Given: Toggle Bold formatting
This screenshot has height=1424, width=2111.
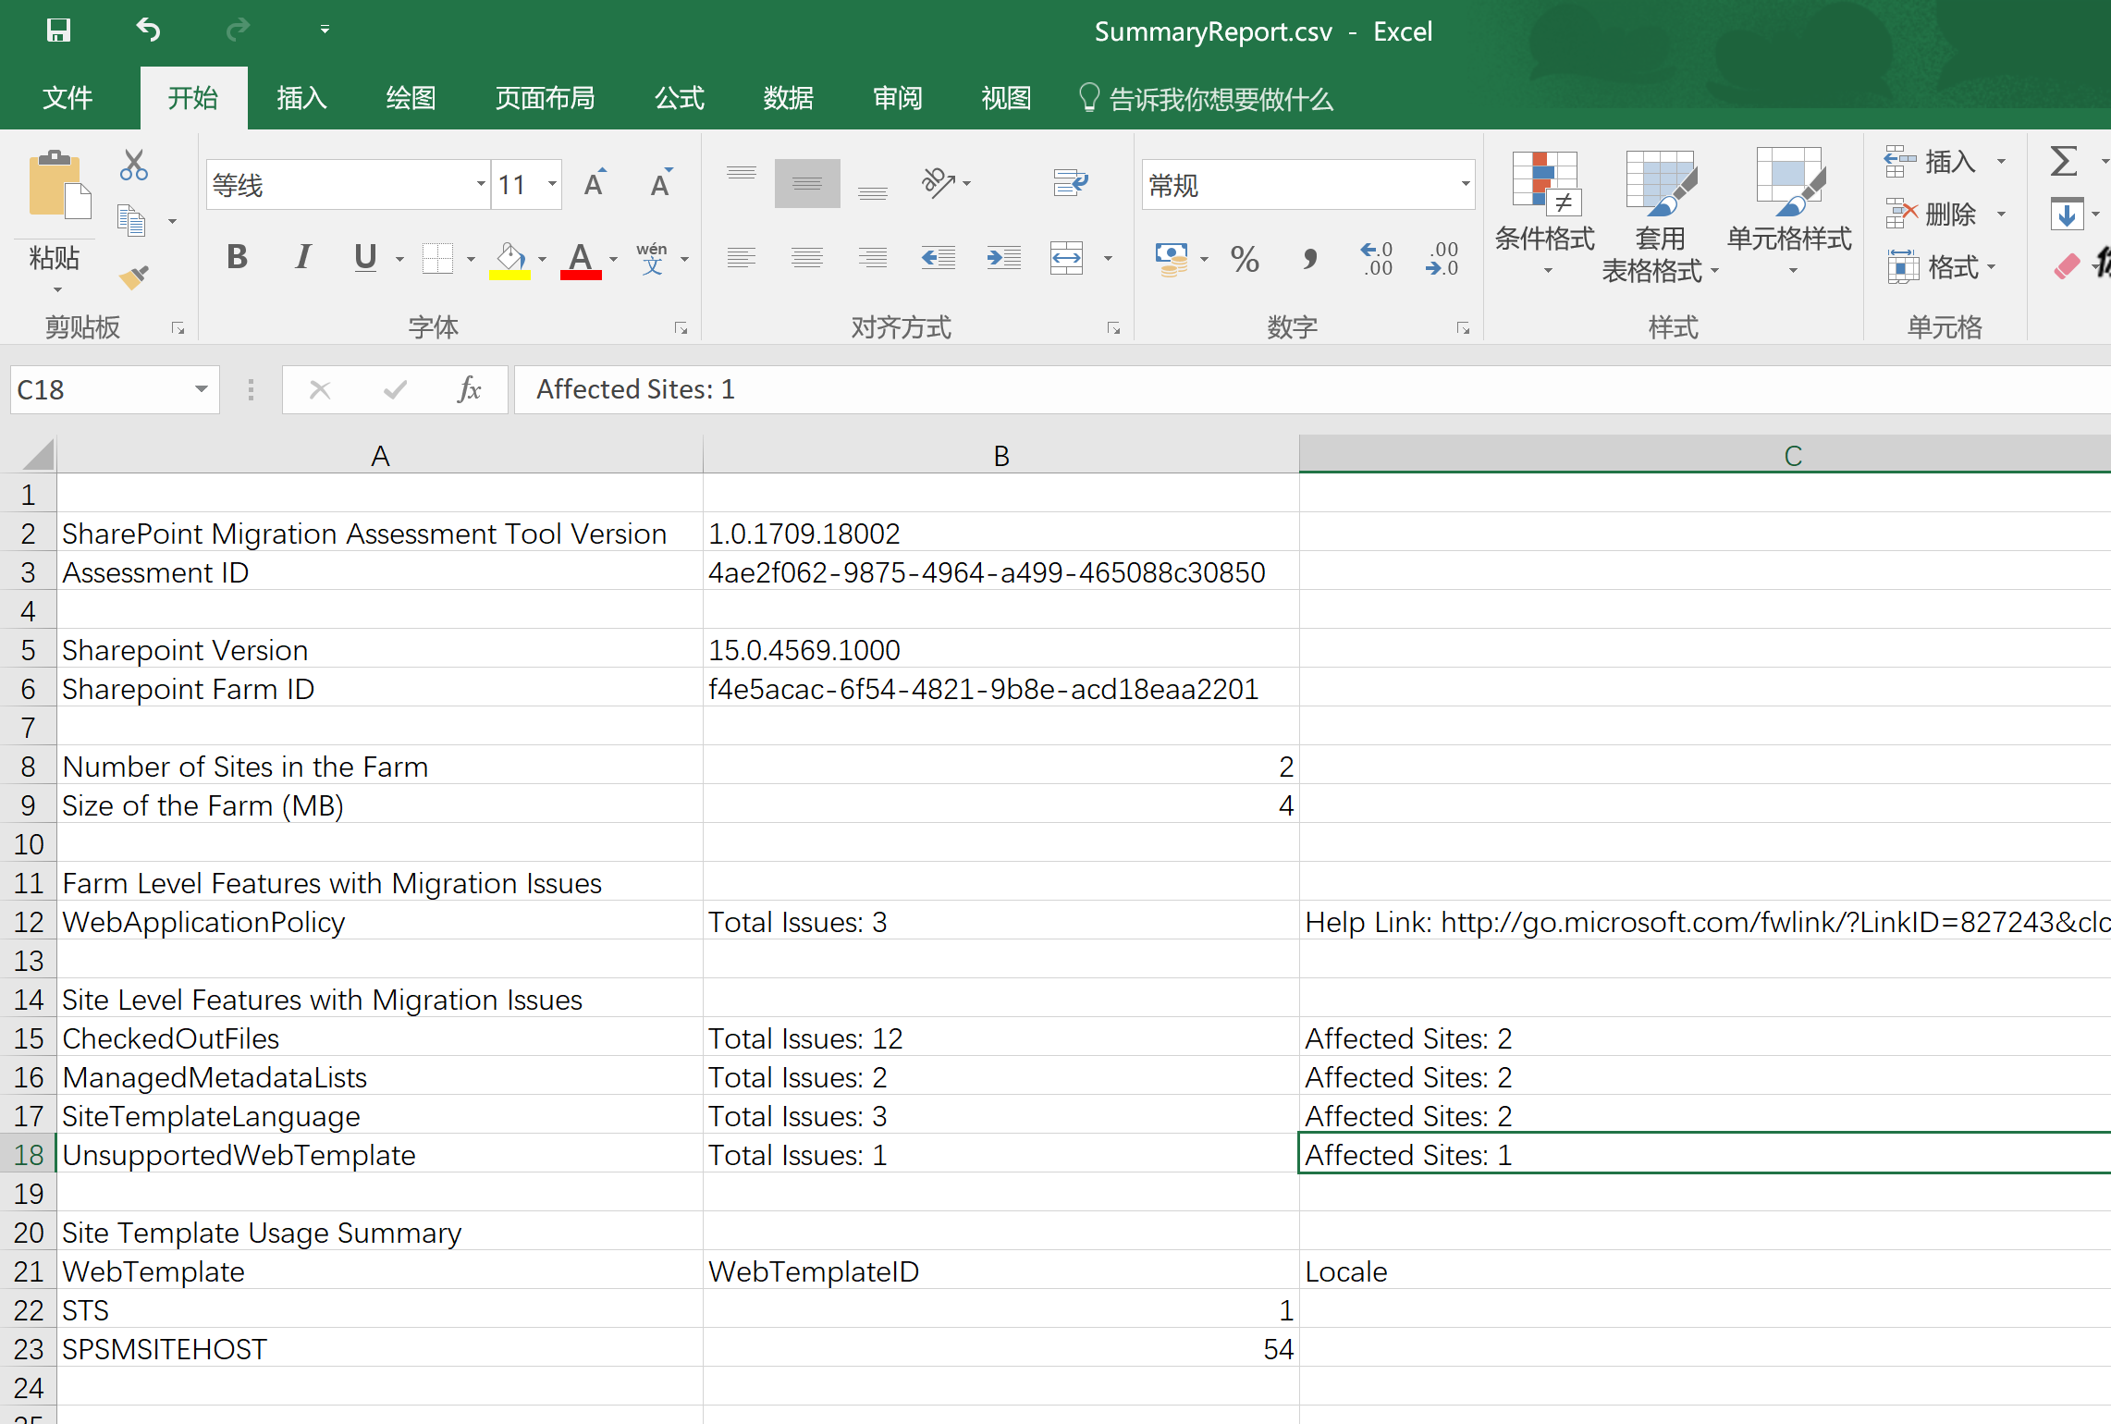Looking at the screenshot, I should 238,257.
